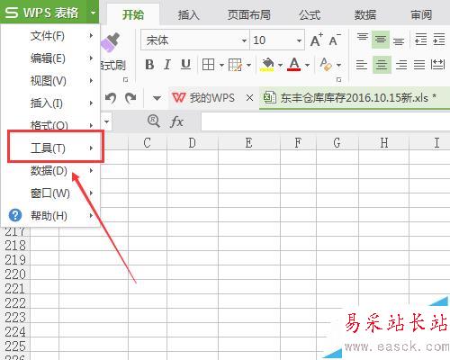Select column E header
This screenshot has width=450, height=360.
[x=249, y=143]
